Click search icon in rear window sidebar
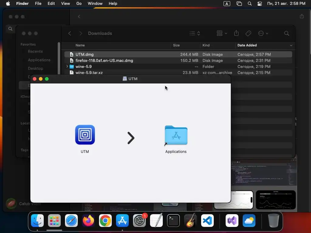Image resolution: width=311 pixels, height=233 pixels. point(10,29)
